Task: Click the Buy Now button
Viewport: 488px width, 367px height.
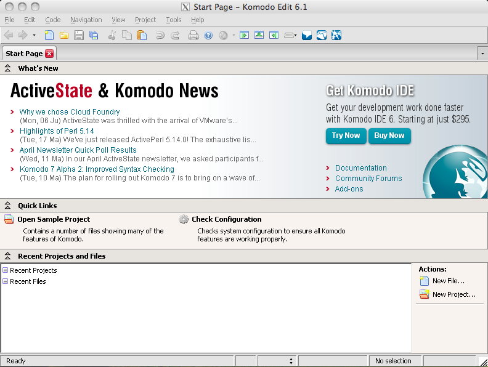Action: tap(389, 135)
